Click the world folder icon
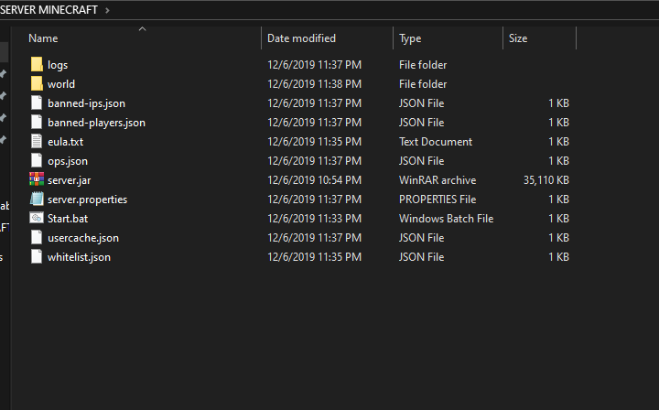Viewport: 659px width, 410px height. [x=37, y=84]
